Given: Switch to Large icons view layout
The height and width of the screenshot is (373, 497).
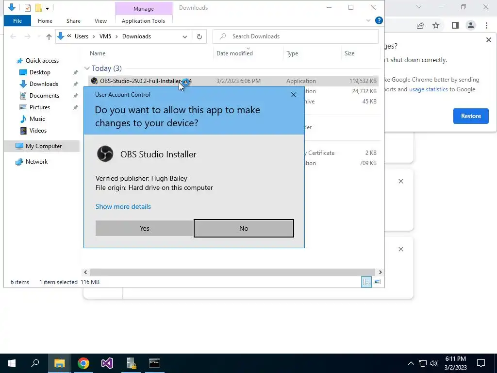Looking at the screenshot, I should click(x=377, y=282).
